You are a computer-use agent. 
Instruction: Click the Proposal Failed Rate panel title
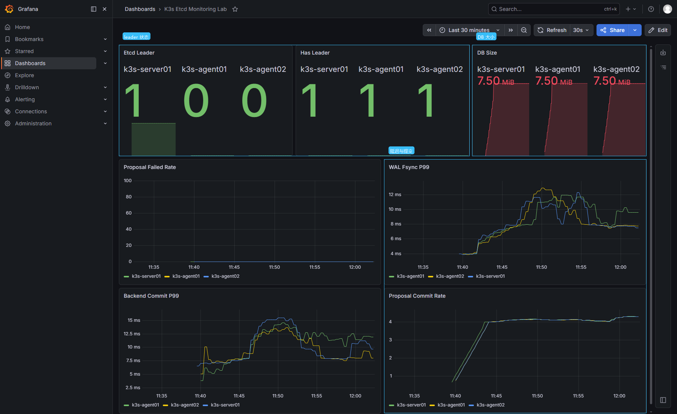pyautogui.click(x=150, y=167)
